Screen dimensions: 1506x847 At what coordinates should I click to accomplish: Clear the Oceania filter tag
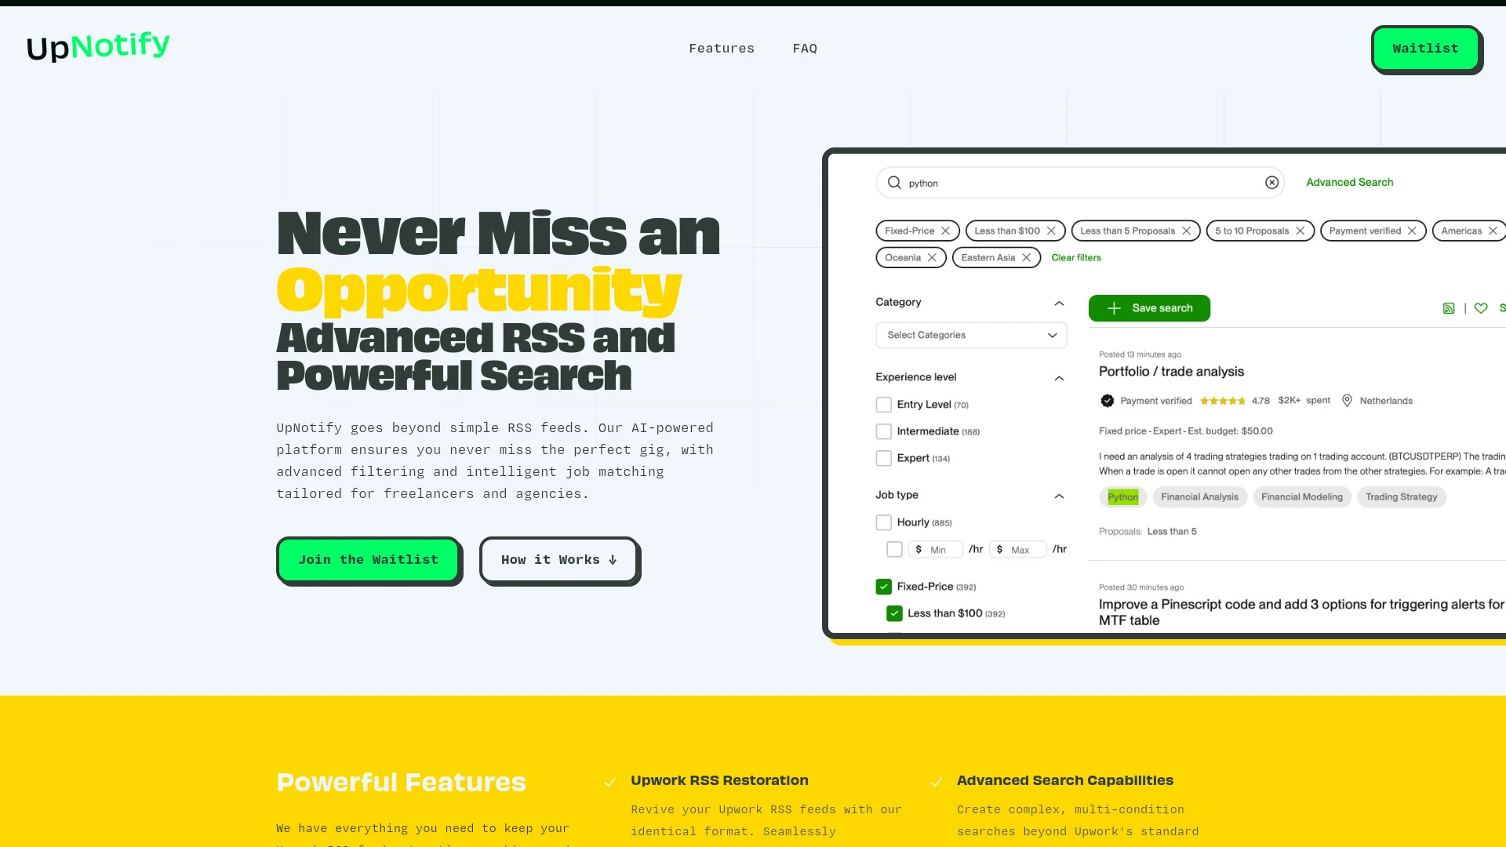point(932,257)
